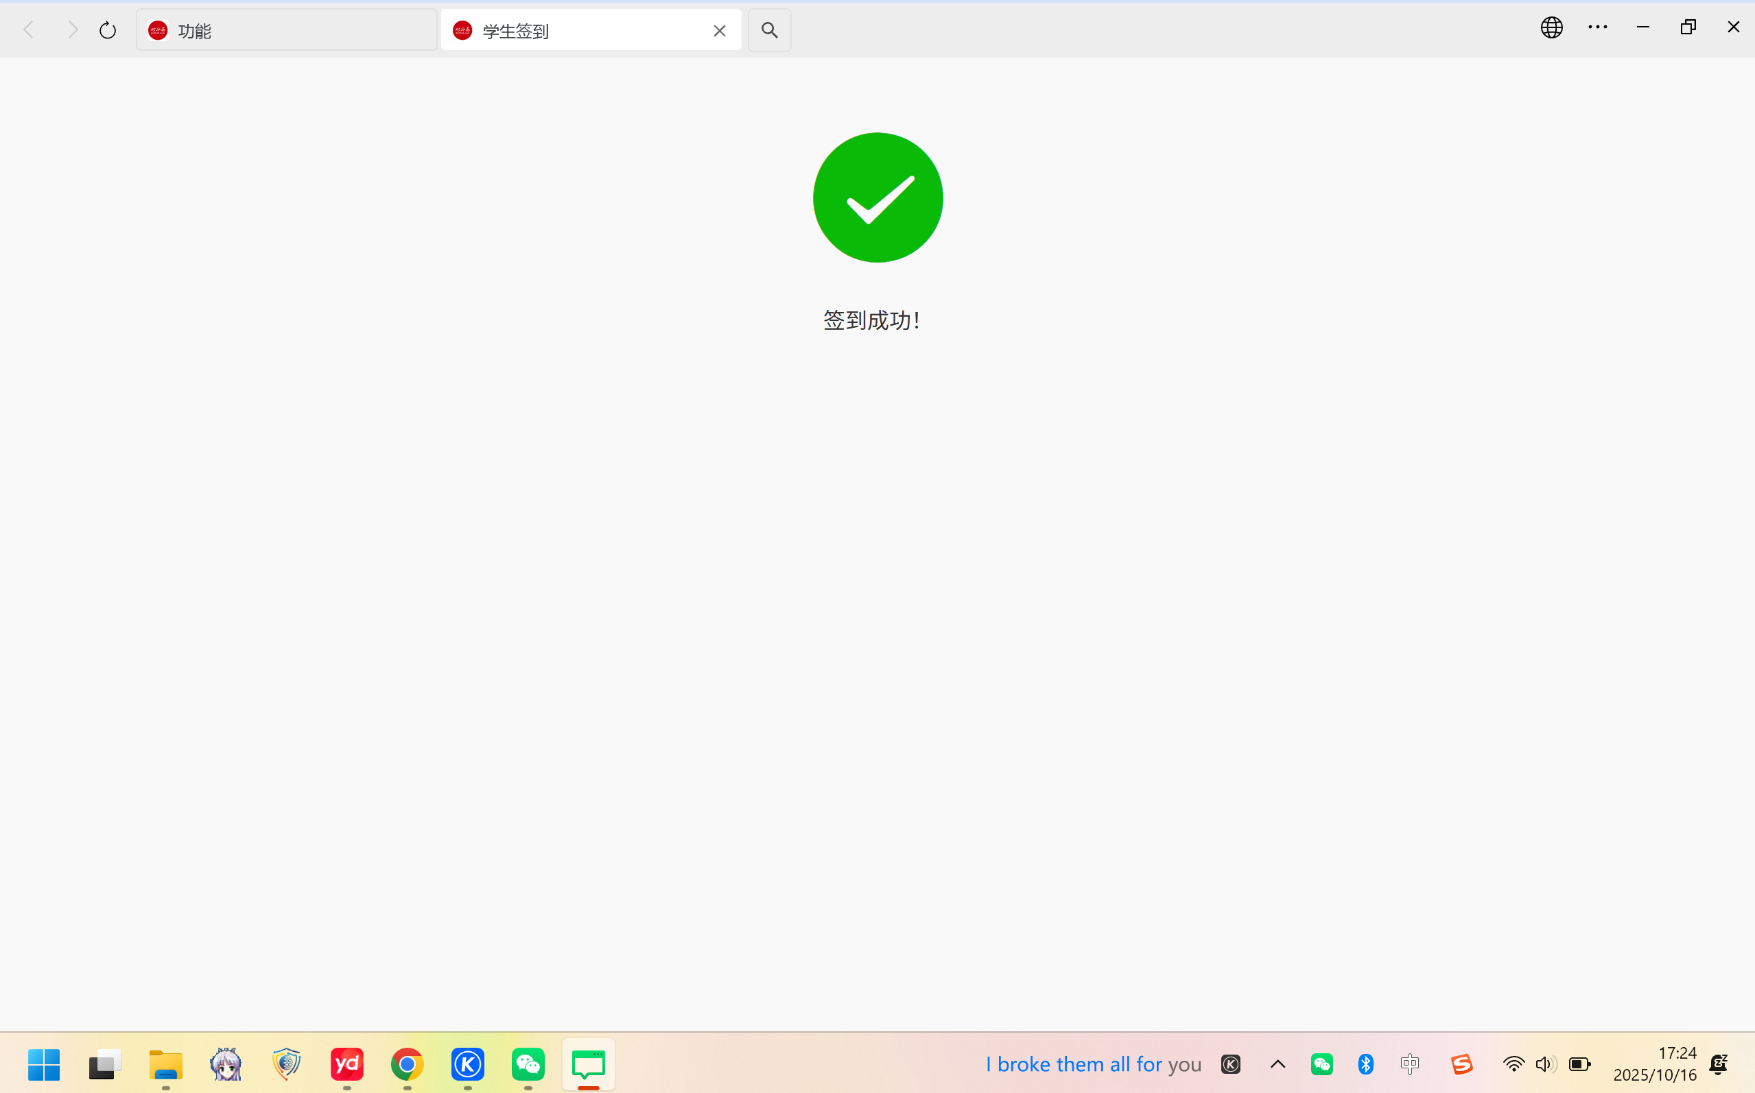The image size is (1755, 1093).
Task: Toggle the 中 input method indicator
Action: (1409, 1064)
